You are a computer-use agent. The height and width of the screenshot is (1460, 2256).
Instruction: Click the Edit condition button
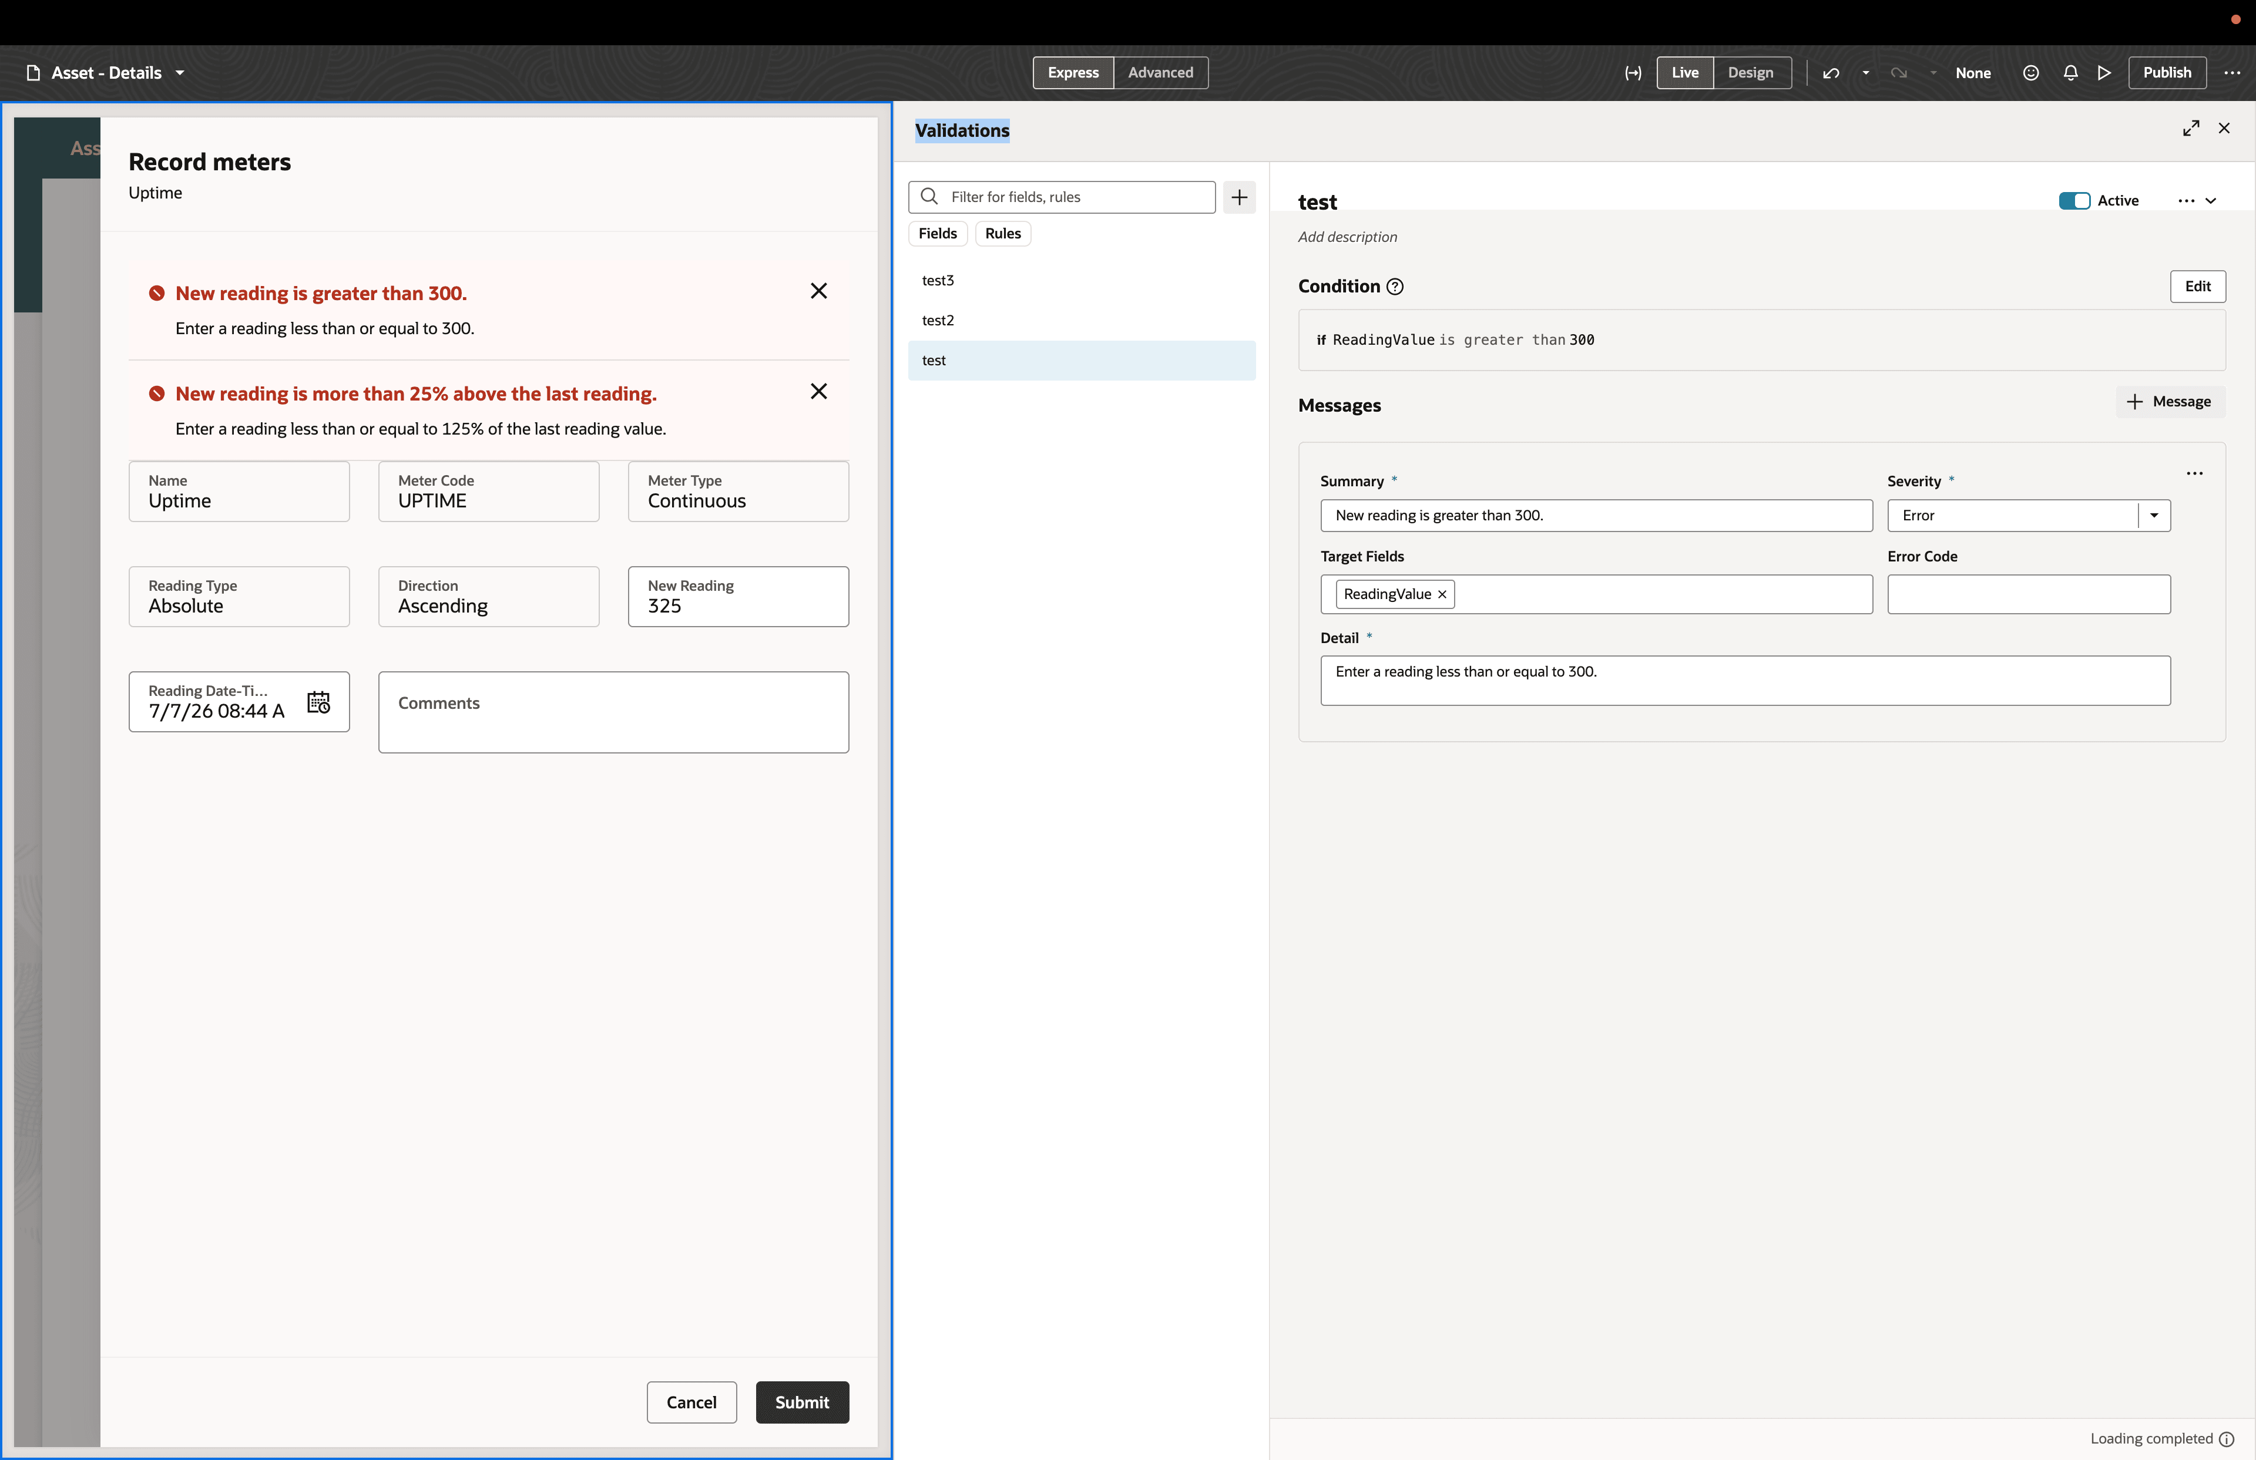[x=2197, y=286]
